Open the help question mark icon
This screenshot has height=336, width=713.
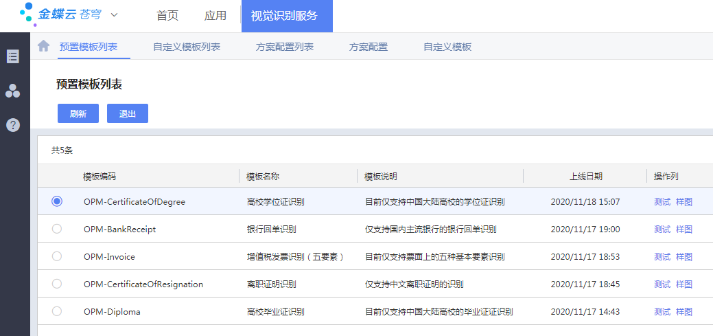[13, 125]
